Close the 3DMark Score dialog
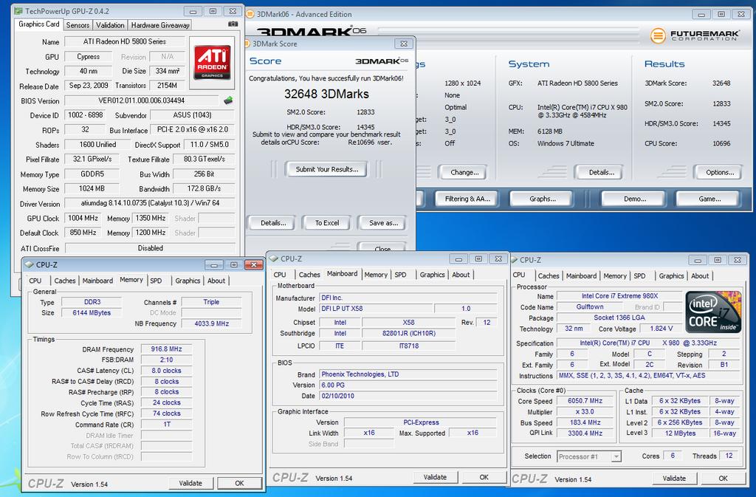756x497 pixels. [x=404, y=44]
